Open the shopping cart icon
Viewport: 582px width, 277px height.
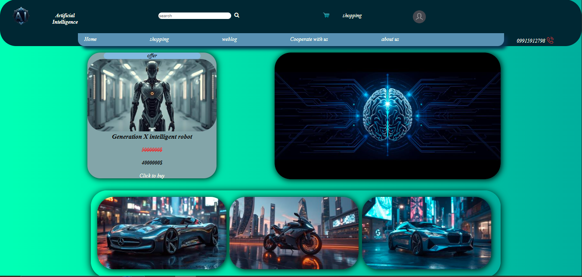tap(326, 16)
